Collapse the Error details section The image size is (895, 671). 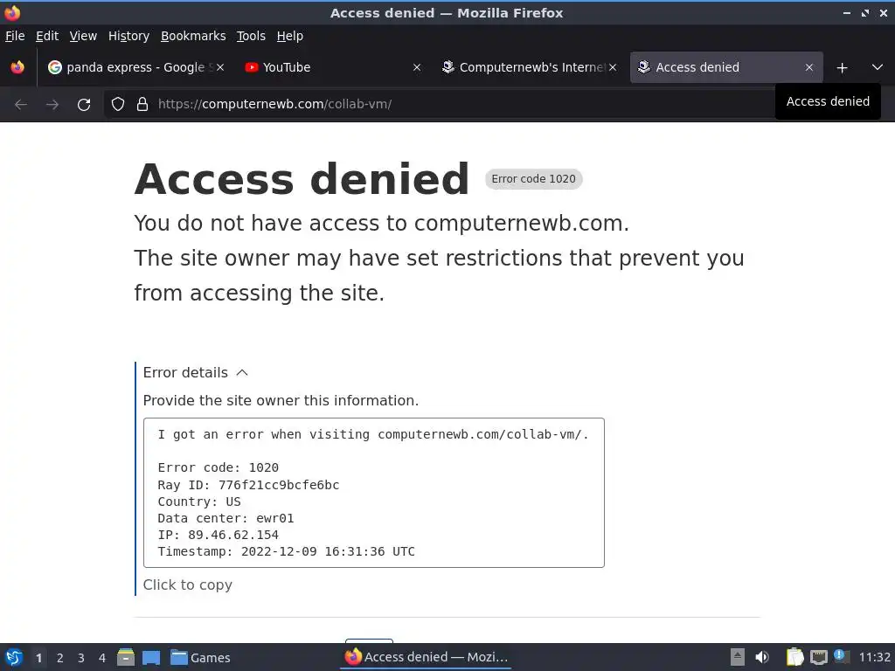[195, 372]
